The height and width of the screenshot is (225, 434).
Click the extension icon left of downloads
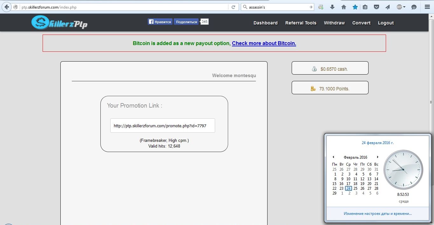coord(321,7)
